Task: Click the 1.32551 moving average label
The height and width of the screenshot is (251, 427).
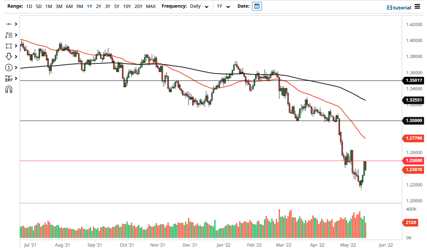Action: [413, 100]
